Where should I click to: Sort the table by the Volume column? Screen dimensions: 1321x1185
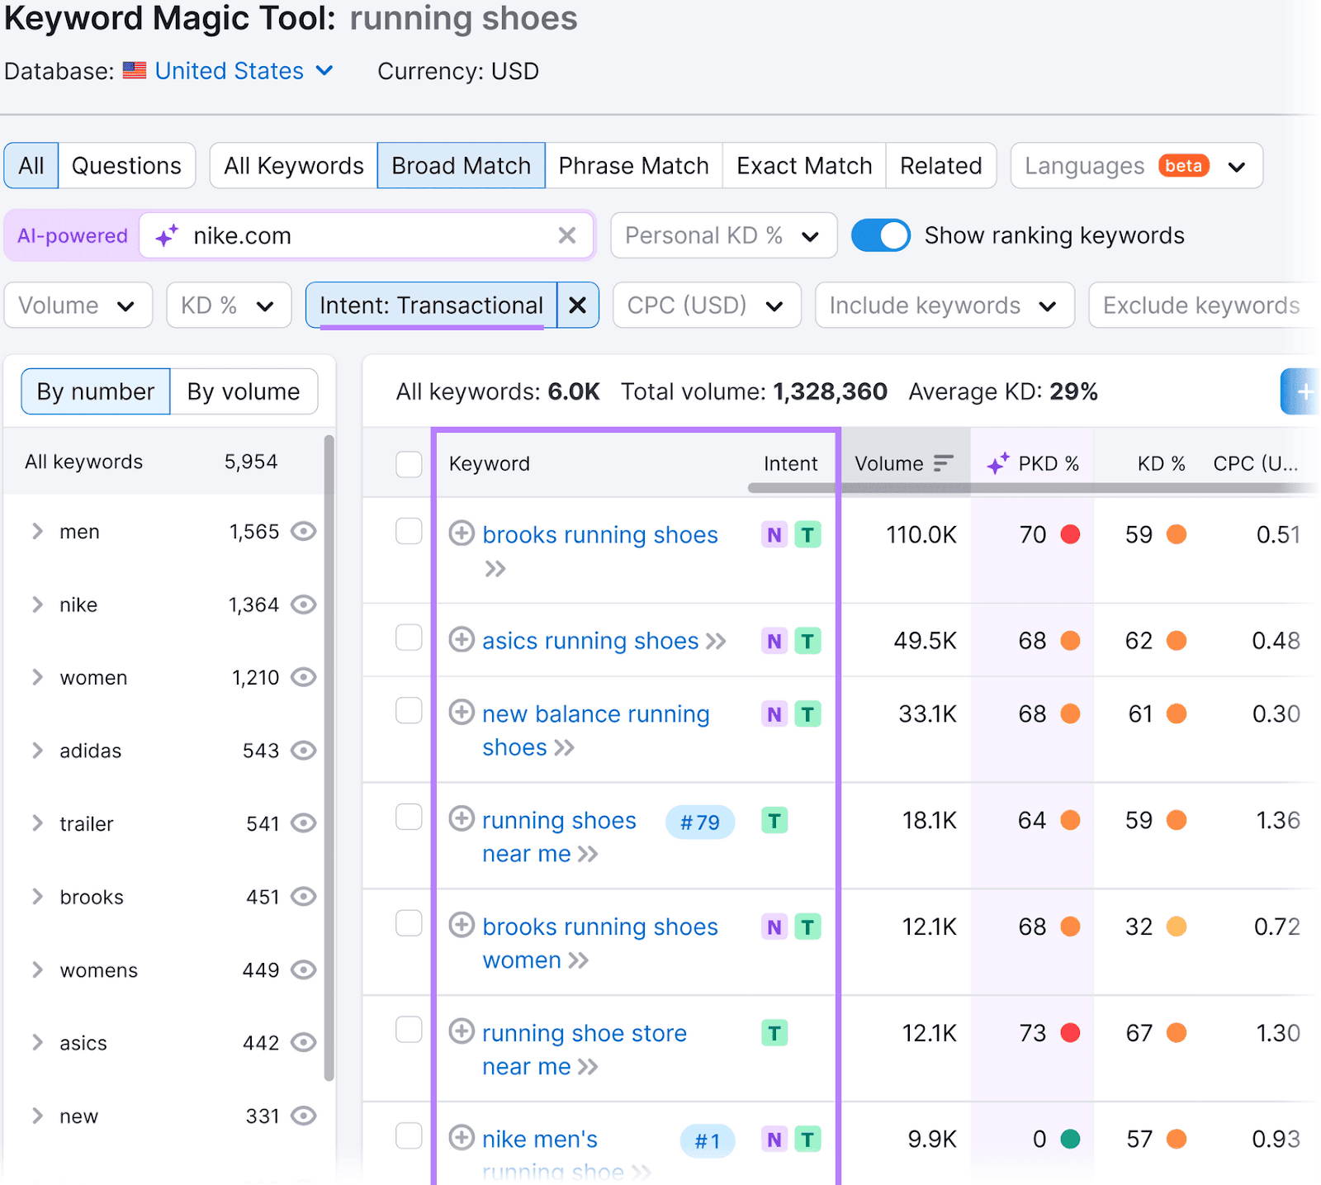(944, 463)
